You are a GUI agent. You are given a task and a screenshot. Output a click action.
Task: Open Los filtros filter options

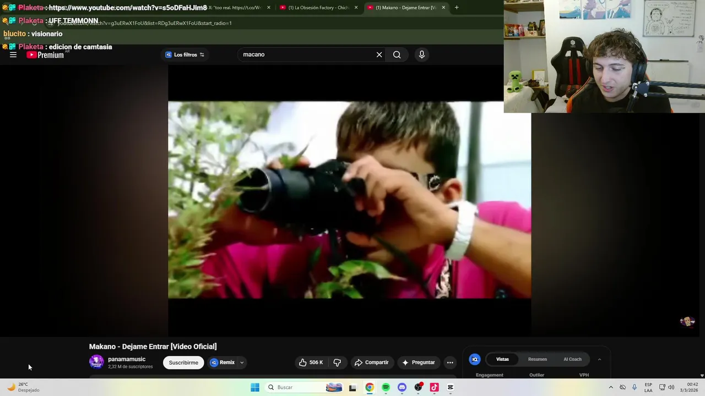[x=185, y=54]
